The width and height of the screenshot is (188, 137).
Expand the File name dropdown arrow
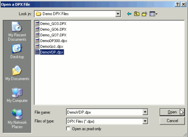point(145,112)
